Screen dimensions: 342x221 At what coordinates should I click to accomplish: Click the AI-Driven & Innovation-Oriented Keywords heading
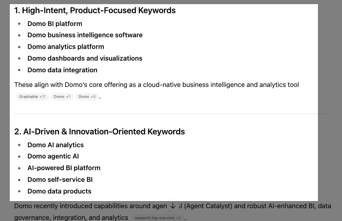(99, 132)
